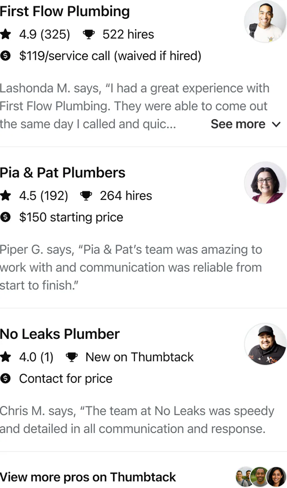Viewport: 287px width, 488px height.
Task: Click the trophy icon beside 522 hires
Action: point(89,34)
